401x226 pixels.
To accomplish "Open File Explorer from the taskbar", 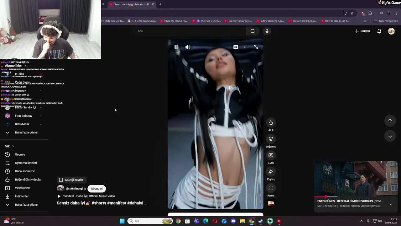I will pyautogui.click(x=242, y=221).
